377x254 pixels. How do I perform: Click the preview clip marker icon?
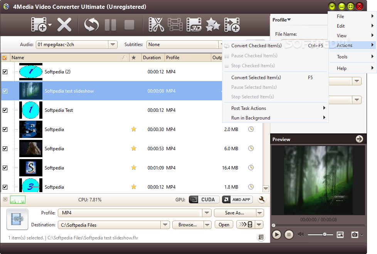click(x=340, y=234)
